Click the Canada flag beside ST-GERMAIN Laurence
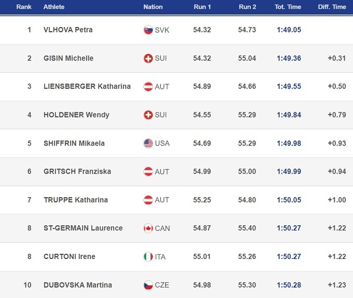The image size is (353, 298). coord(148,228)
